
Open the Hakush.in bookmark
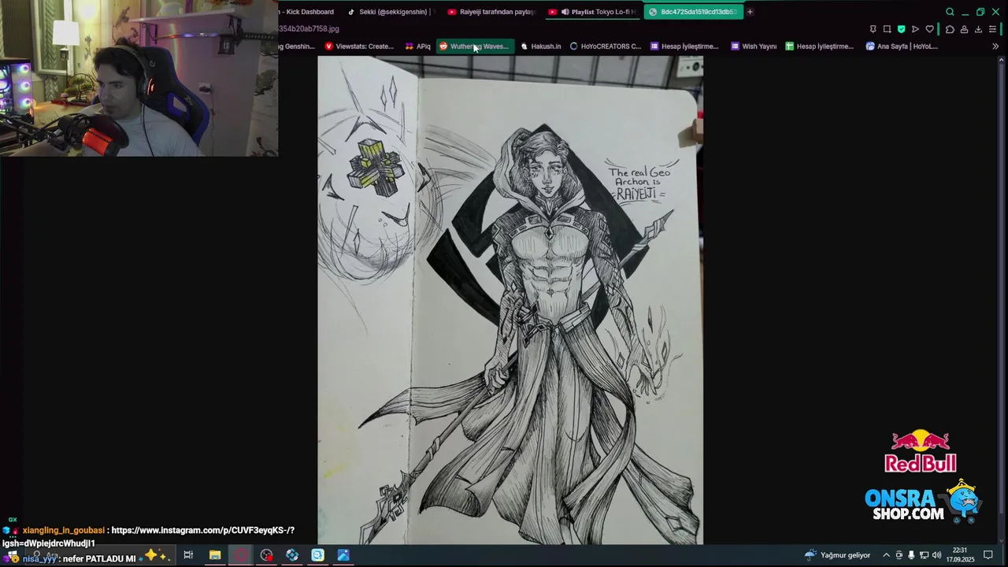(x=540, y=46)
